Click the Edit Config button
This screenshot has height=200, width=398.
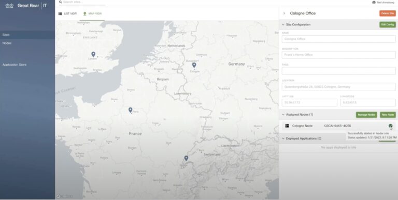tap(388, 25)
